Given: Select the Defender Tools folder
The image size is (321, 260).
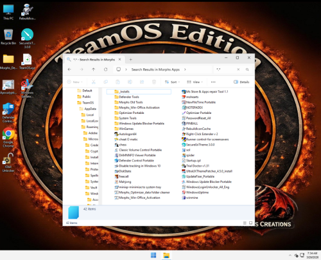Looking at the screenshot, I should coord(126,97).
